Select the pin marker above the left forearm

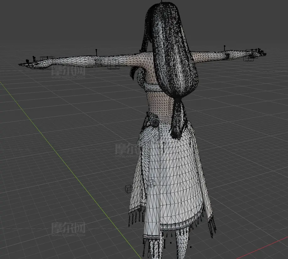(96, 52)
